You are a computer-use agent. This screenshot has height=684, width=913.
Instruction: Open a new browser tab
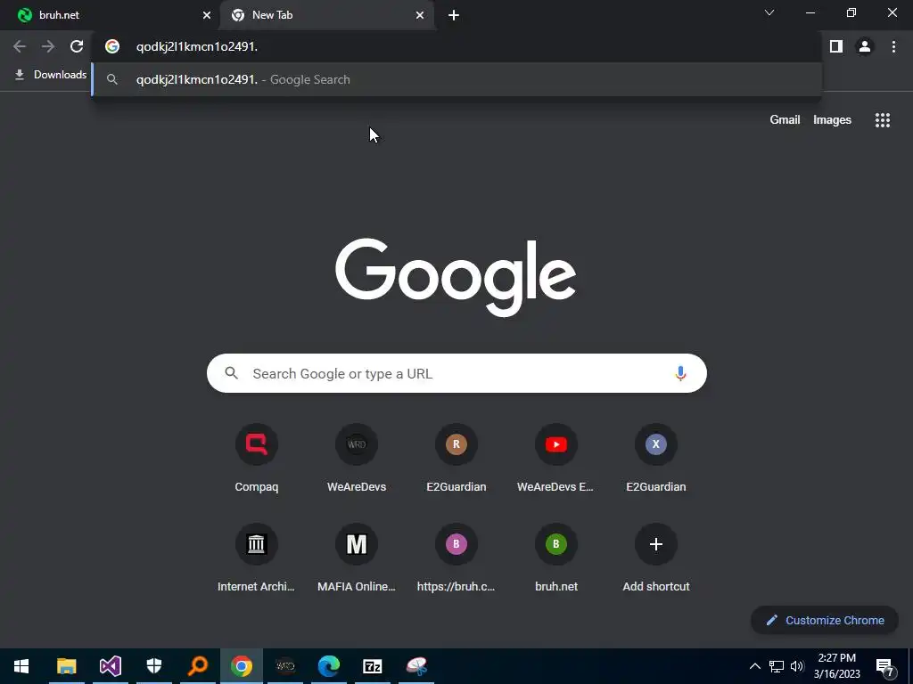click(x=454, y=15)
